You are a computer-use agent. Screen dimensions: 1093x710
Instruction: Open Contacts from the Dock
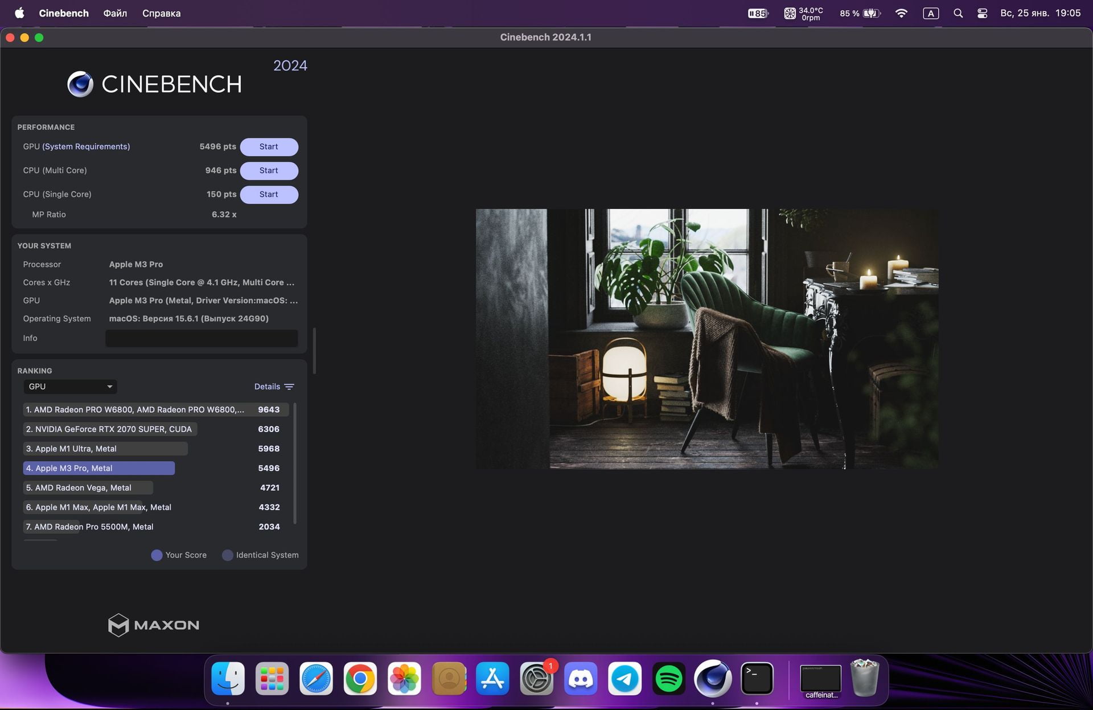tap(449, 679)
